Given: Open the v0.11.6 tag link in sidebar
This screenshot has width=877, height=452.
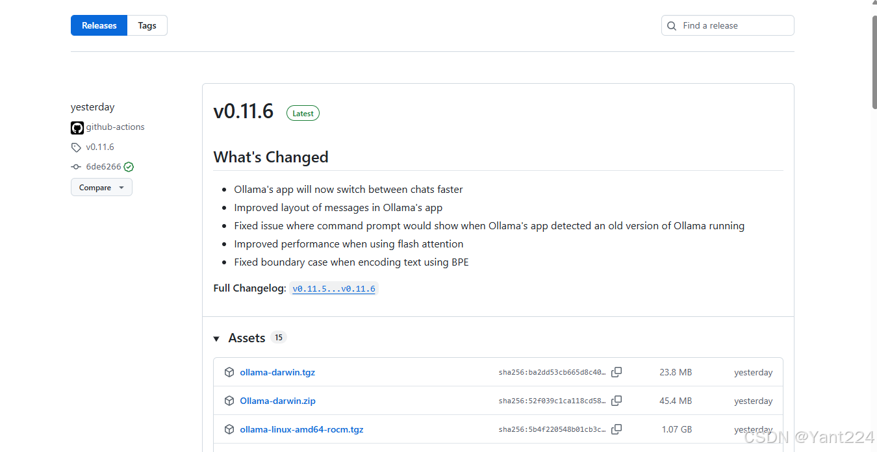Looking at the screenshot, I should tap(100, 147).
